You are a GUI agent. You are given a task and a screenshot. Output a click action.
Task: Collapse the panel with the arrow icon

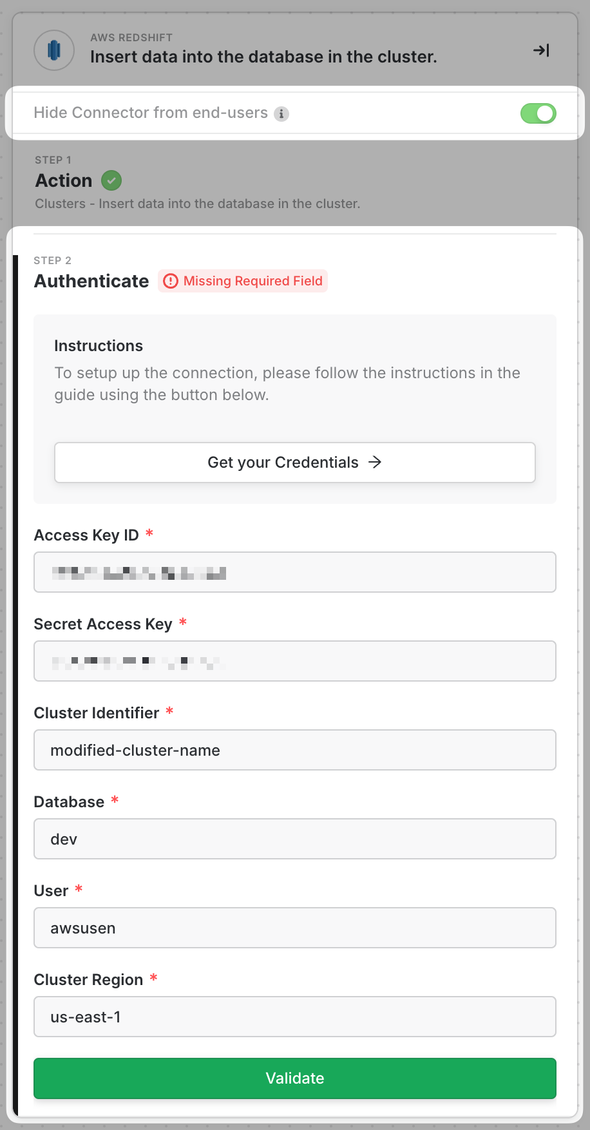click(x=541, y=50)
